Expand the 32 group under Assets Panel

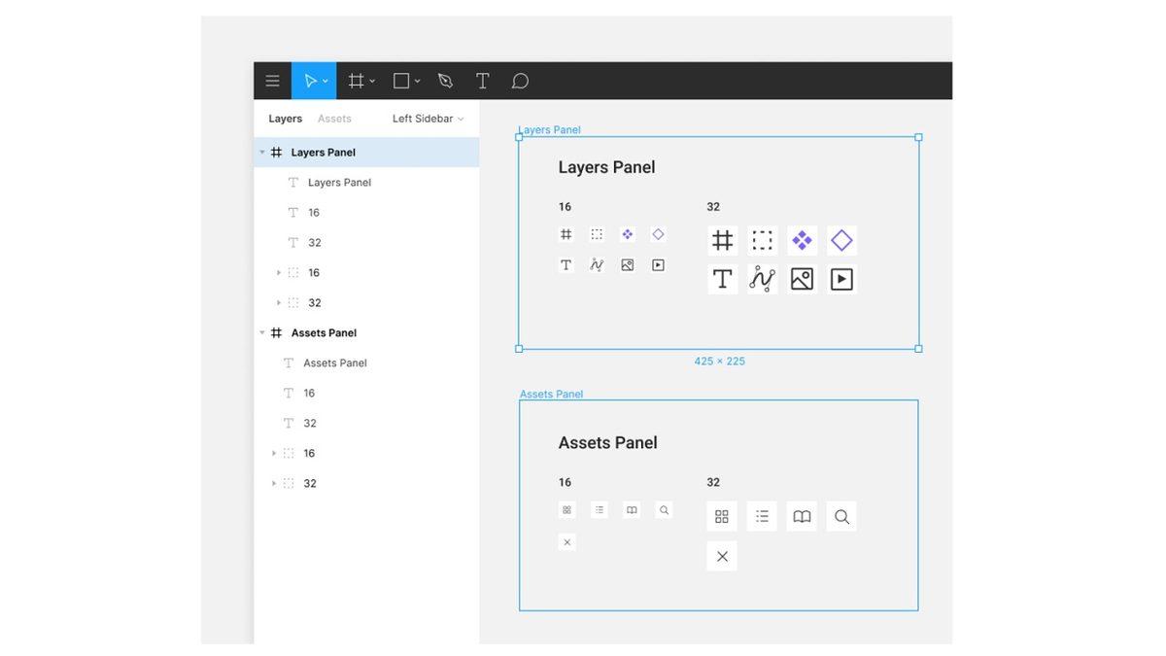[x=274, y=484]
